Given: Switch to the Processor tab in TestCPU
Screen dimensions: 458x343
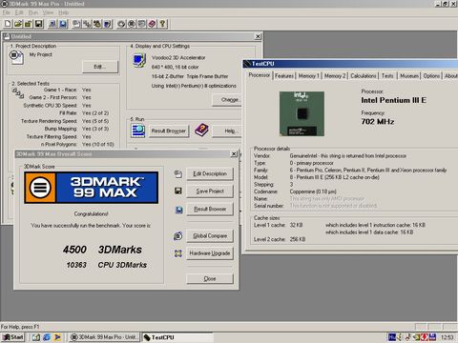Looking at the screenshot, I should click(260, 75).
